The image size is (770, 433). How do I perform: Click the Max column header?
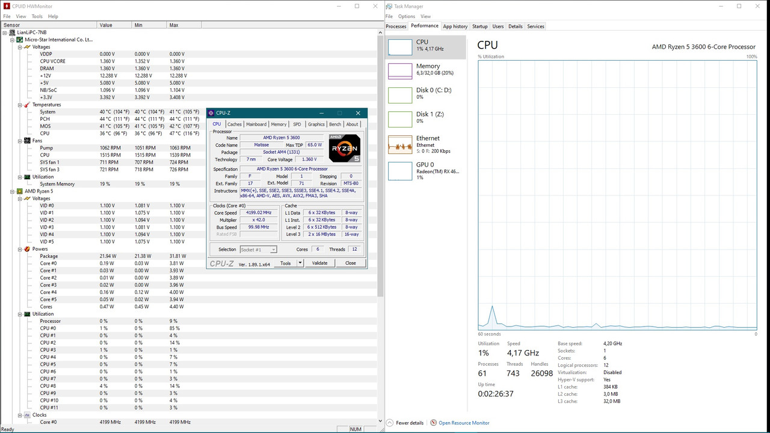pyautogui.click(x=185, y=25)
